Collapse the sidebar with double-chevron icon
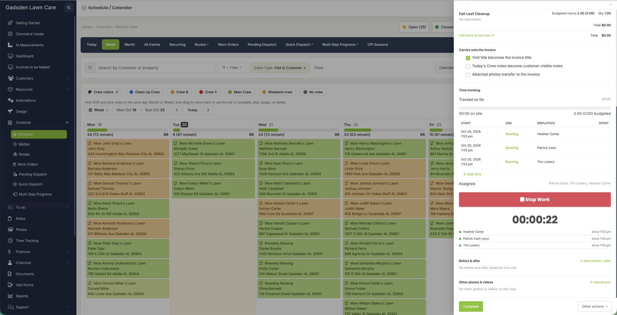Viewport: 617px width, 315px height. [69, 7]
